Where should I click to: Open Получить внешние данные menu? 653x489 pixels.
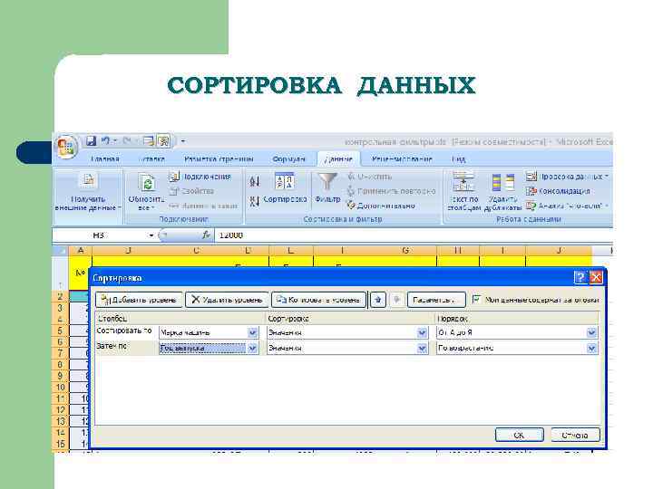tap(88, 192)
